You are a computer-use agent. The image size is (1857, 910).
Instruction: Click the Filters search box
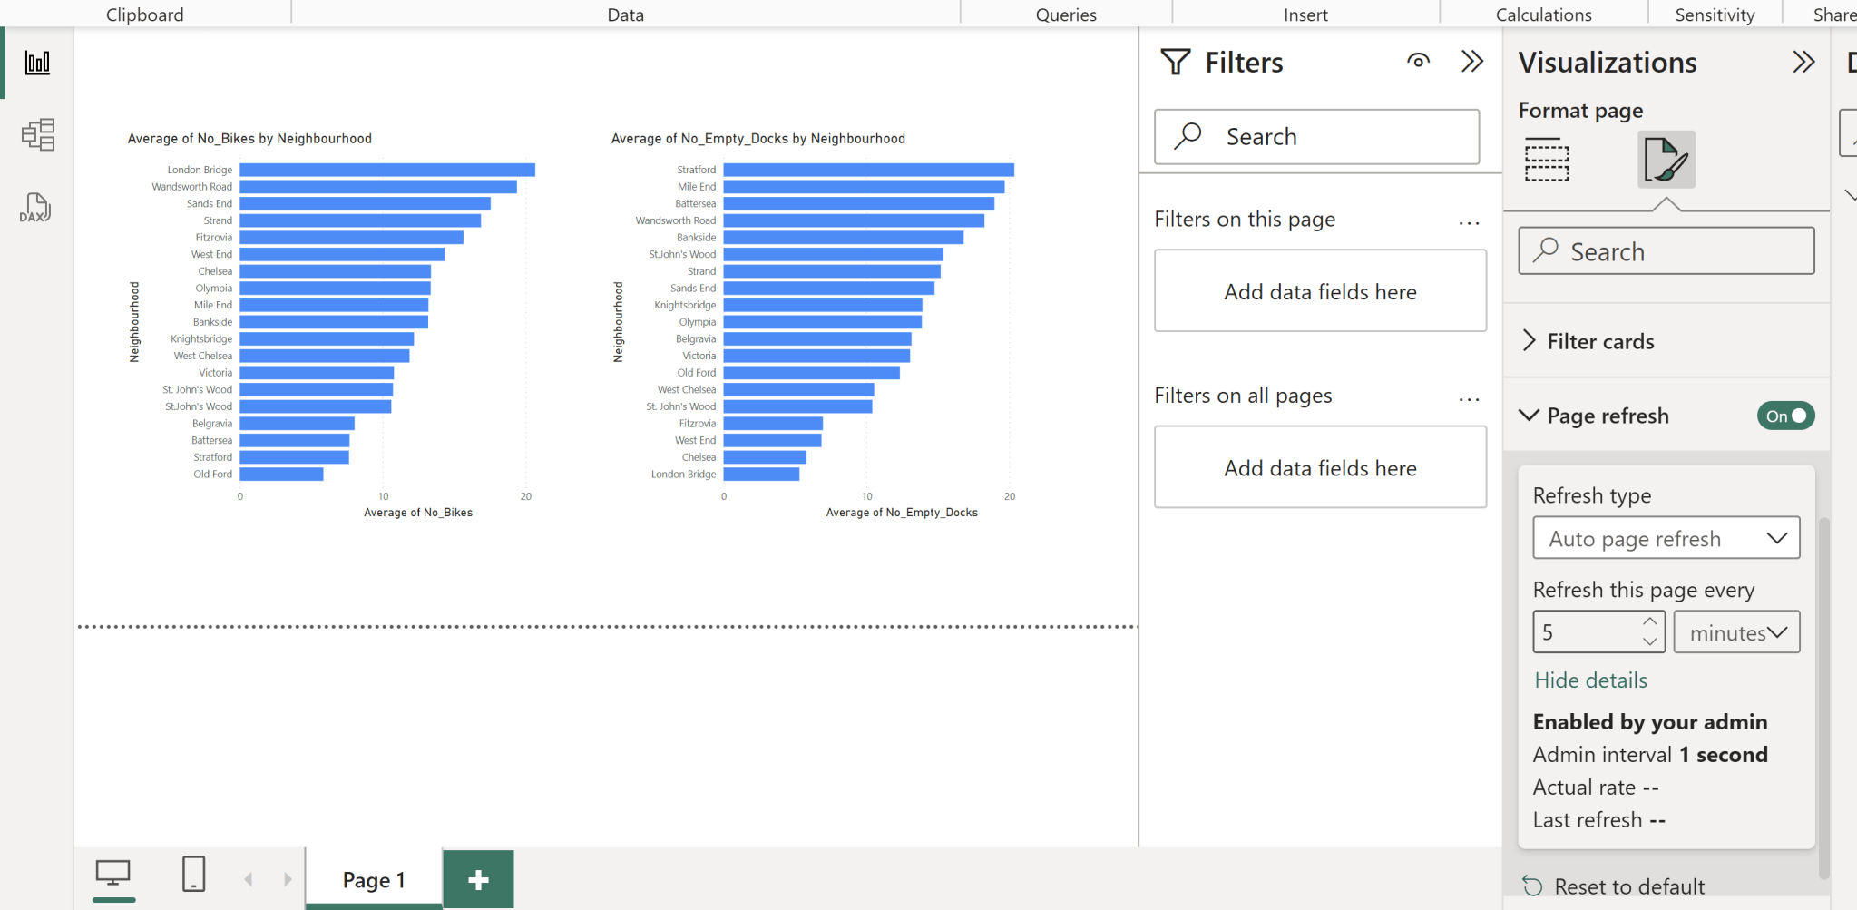[x=1316, y=137]
